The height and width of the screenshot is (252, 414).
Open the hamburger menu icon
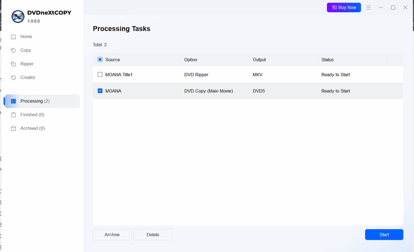click(x=368, y=7)
